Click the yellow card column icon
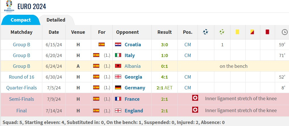The height and width of the screenshot is (126, 289). click(x=237, y=32)
